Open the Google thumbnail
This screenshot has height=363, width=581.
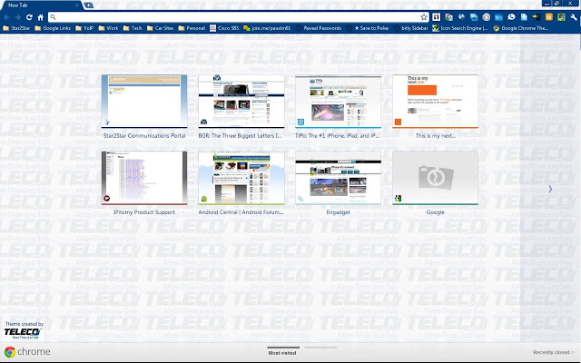(x=435, y=178)
